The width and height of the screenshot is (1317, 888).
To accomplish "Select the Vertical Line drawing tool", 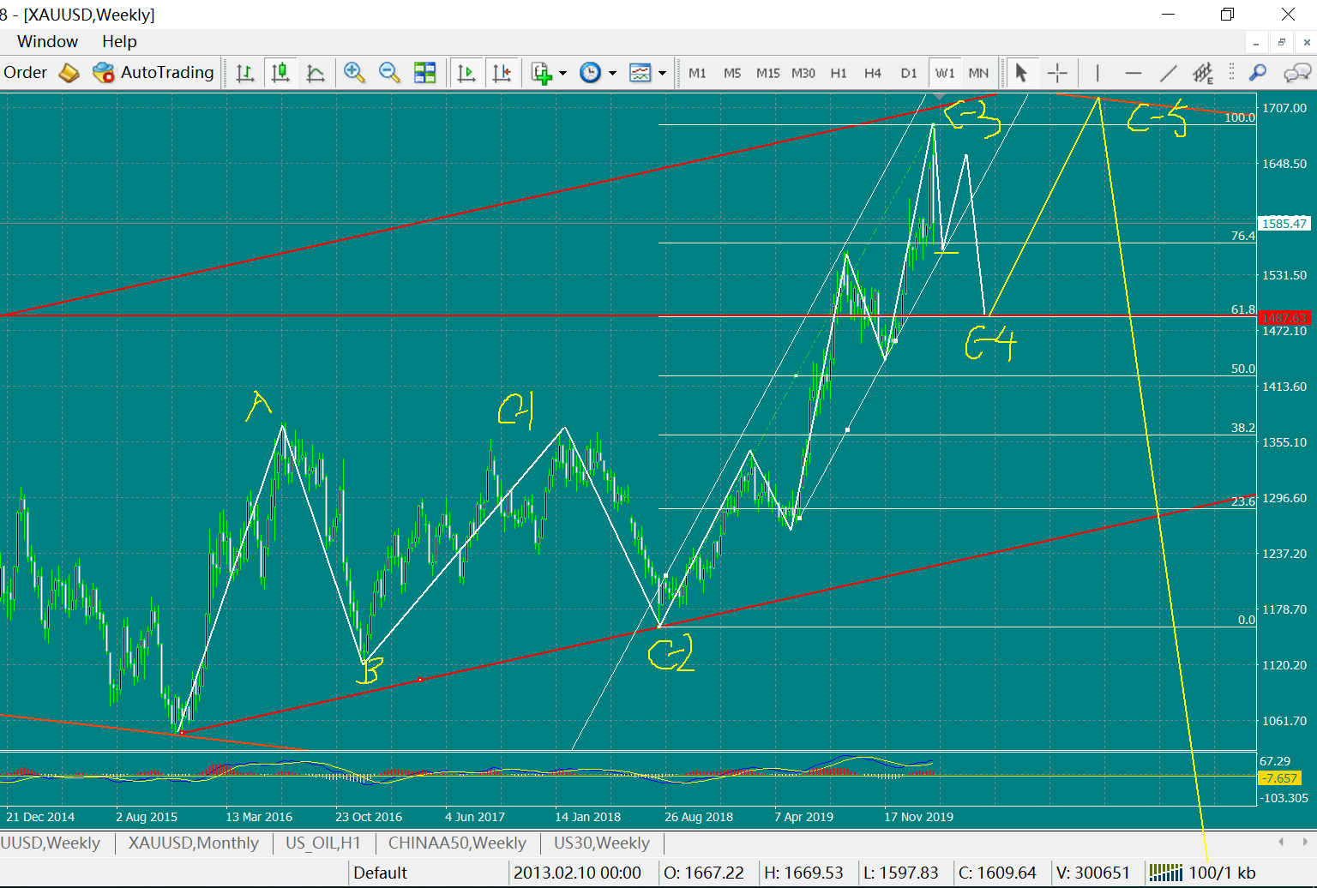I will pos(1097,73).
